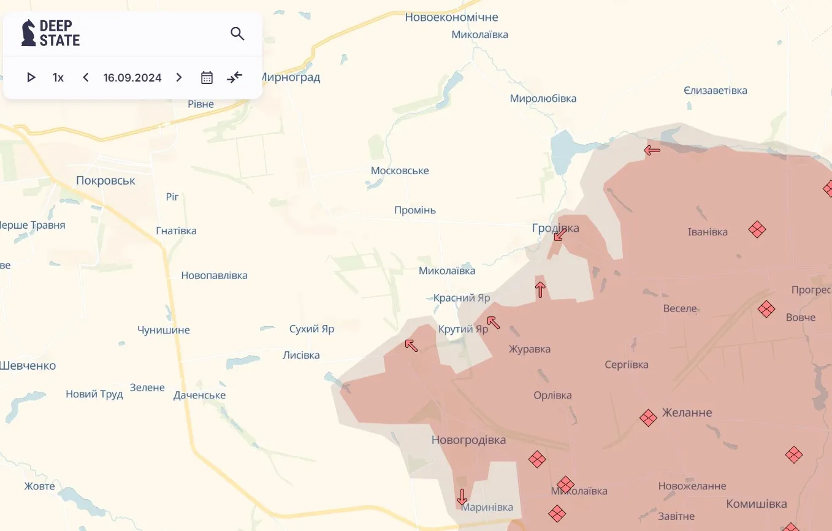
Task: Open the search tool via magnifier icon
Action: (x=237, y=34)
